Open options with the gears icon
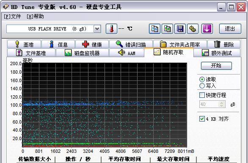248x163 pixels. coord(193,29)
